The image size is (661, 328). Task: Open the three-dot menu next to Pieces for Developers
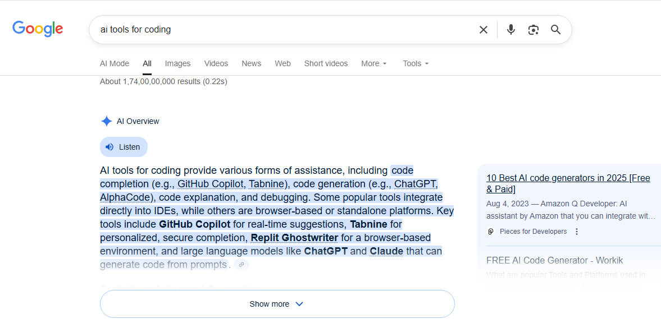coord(576,232)
